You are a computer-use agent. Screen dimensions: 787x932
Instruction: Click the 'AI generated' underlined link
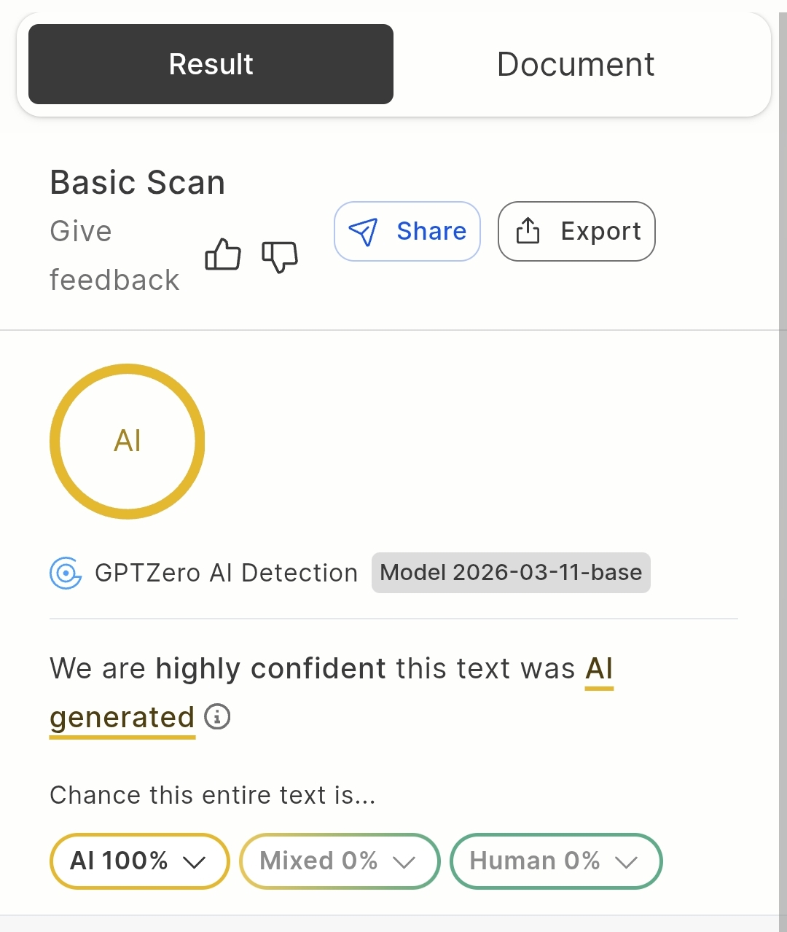(122, 718)
